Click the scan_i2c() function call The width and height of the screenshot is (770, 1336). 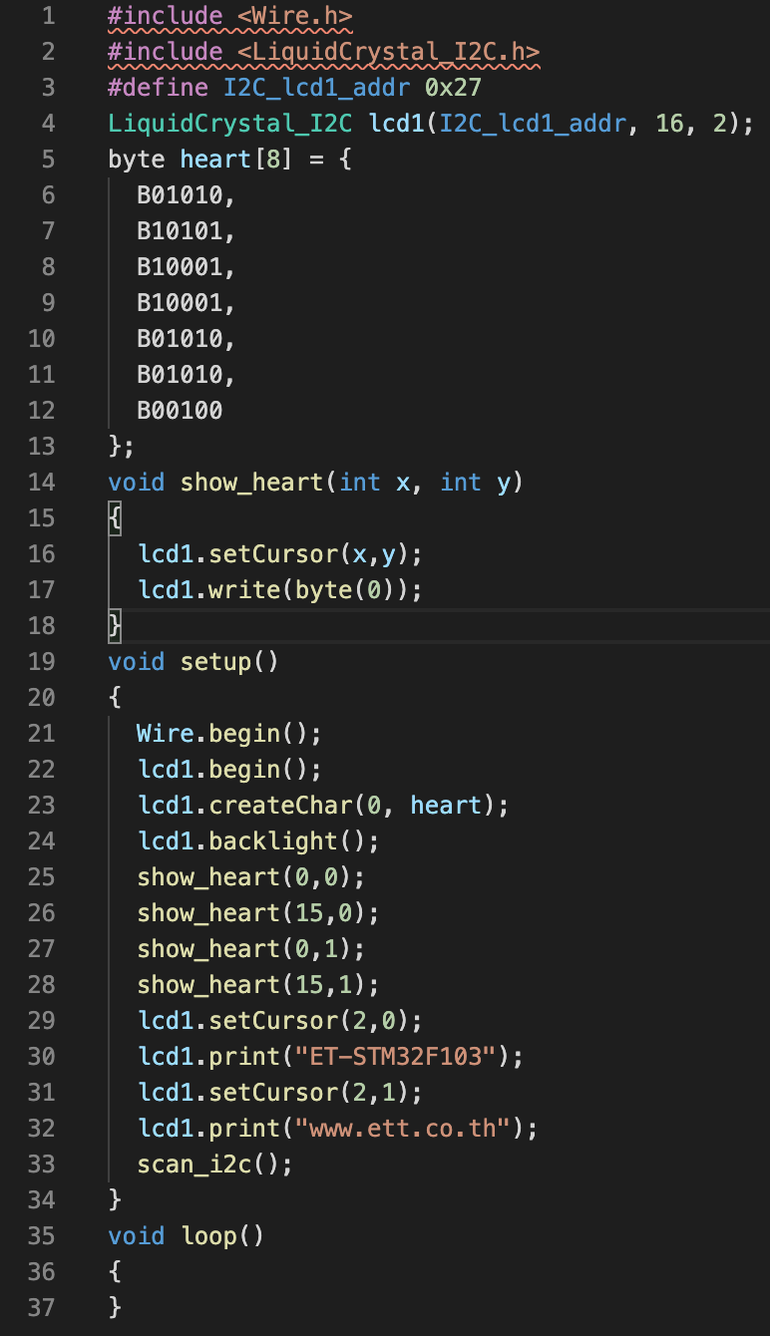(214, 1165)
